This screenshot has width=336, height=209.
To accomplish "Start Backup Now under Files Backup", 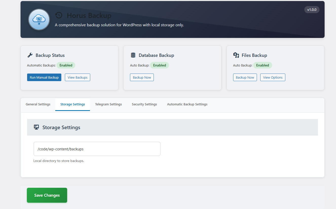I will click(245, 77).
